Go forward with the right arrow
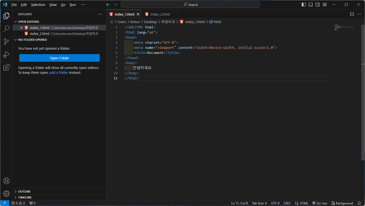Viewport: 365px width, 206px height. (115, 5)
